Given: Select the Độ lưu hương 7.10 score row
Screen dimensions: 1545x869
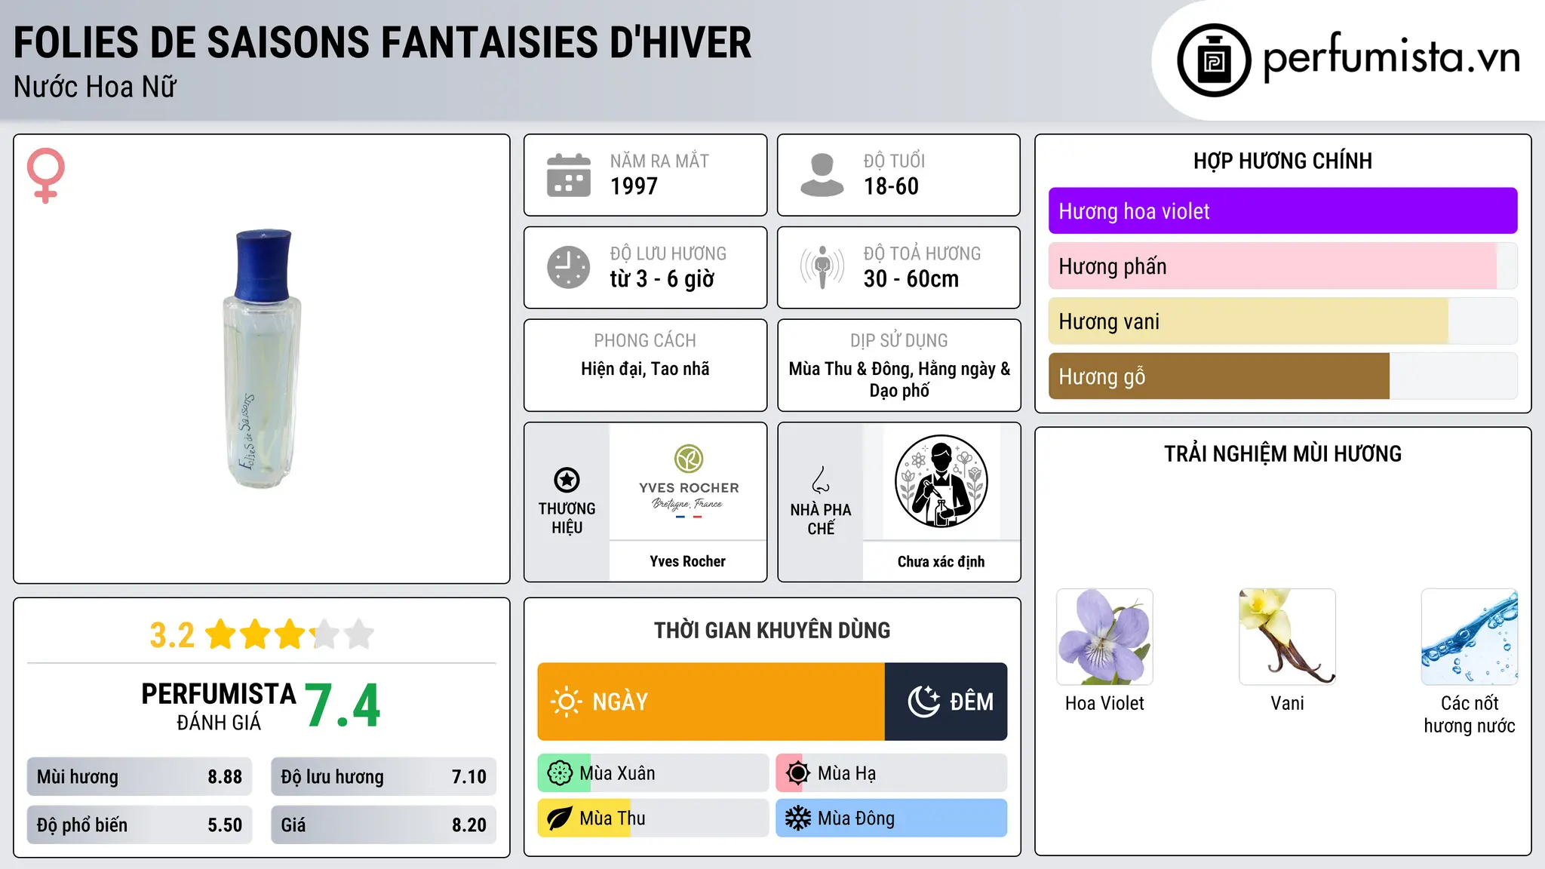Looking at the screenshot, I should pos(383,777).
